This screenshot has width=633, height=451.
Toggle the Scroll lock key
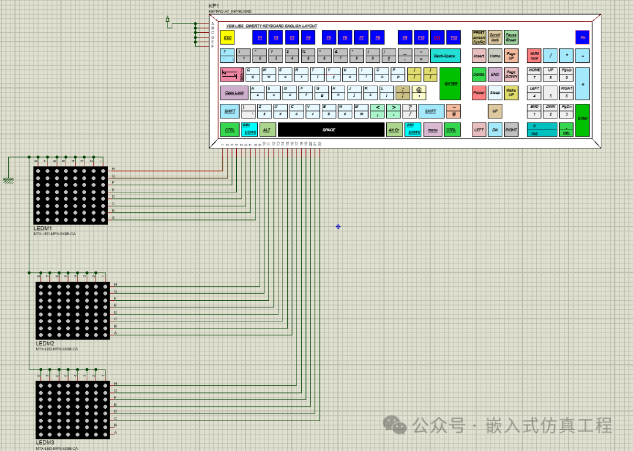pos(495,38)
